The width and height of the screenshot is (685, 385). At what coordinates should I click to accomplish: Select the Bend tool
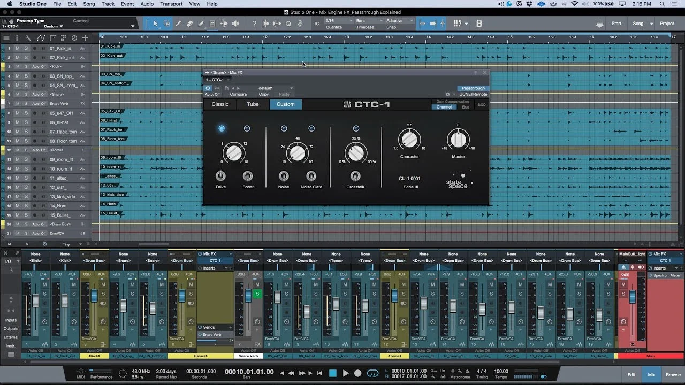(x=223, y=24)
